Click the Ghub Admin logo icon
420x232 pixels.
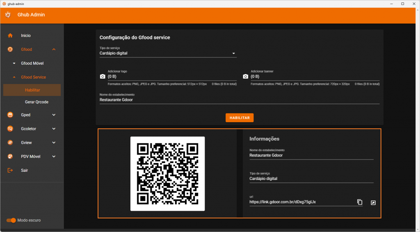pyautogui.click(x=8, y=15)
